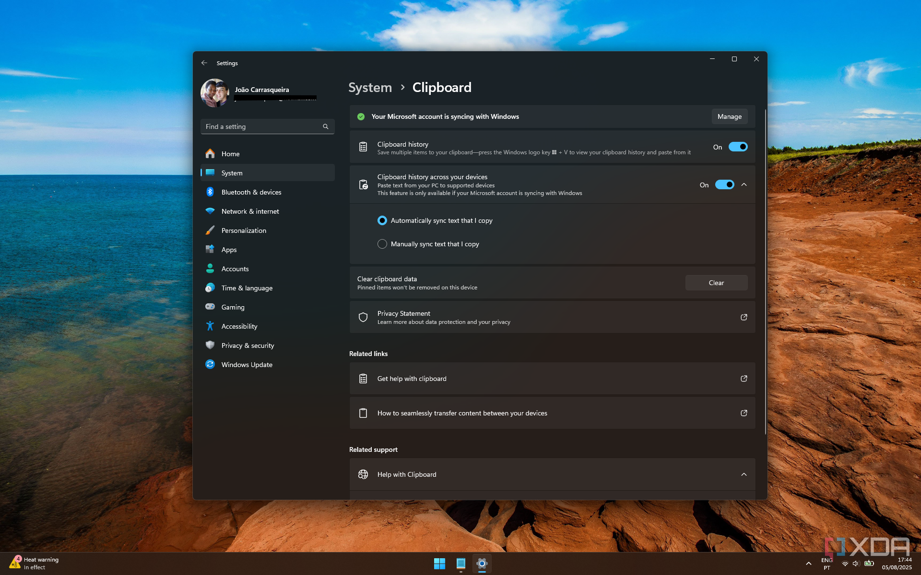
Task: Click the Settings window scrollbar
Action: click(x=765, y=272)
